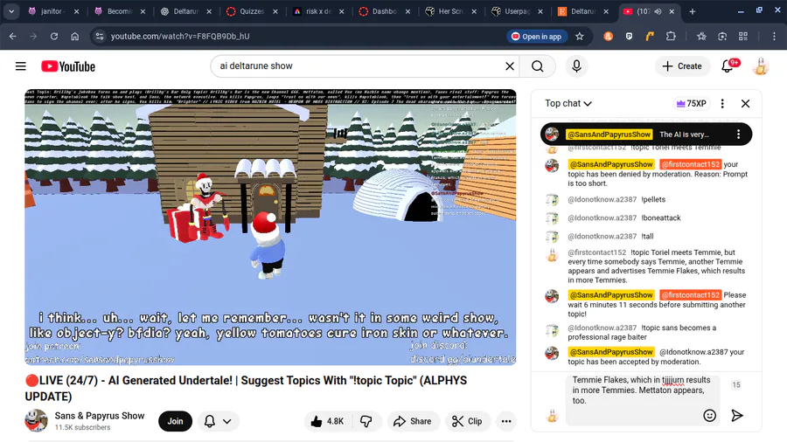
Task: Open the notifications bell
Action: tap(728, 66)
